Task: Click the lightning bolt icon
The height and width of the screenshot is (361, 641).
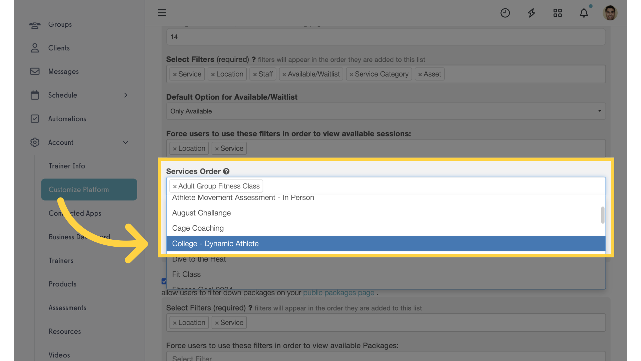Action: coord(531,12)
